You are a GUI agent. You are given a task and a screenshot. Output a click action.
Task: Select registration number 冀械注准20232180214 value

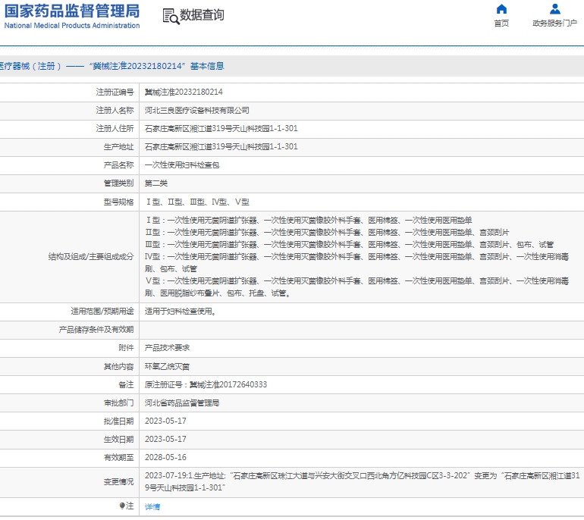[184, 92]
